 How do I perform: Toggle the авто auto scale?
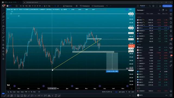133,92
